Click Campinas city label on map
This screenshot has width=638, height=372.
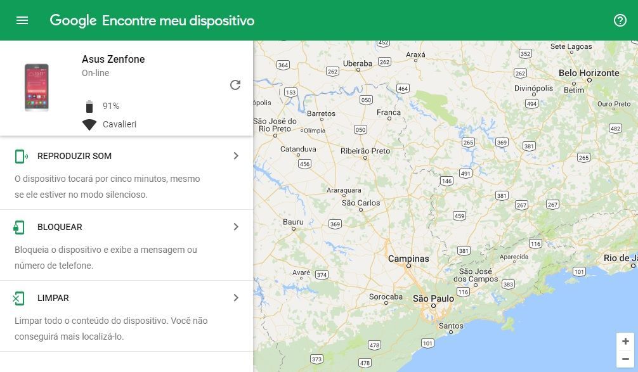coord(408,259)
